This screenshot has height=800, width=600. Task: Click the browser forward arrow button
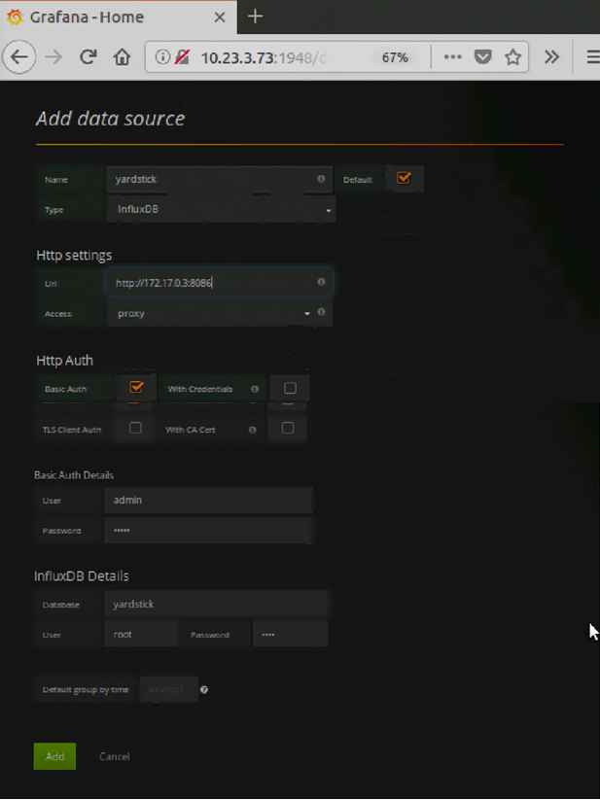tap(53, 57)
